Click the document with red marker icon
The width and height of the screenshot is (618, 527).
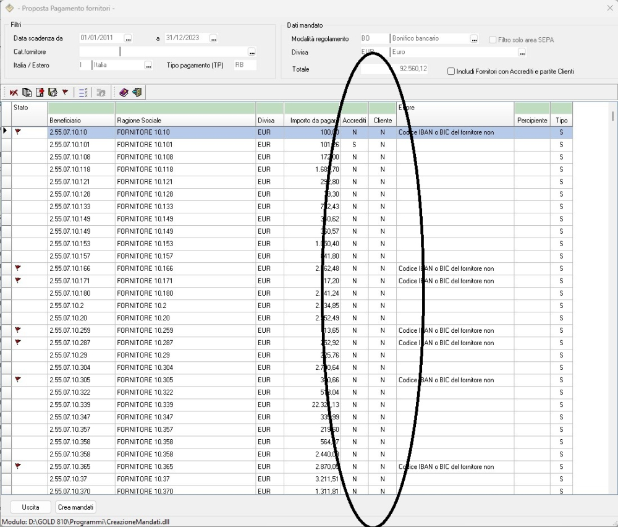(40, 92)
